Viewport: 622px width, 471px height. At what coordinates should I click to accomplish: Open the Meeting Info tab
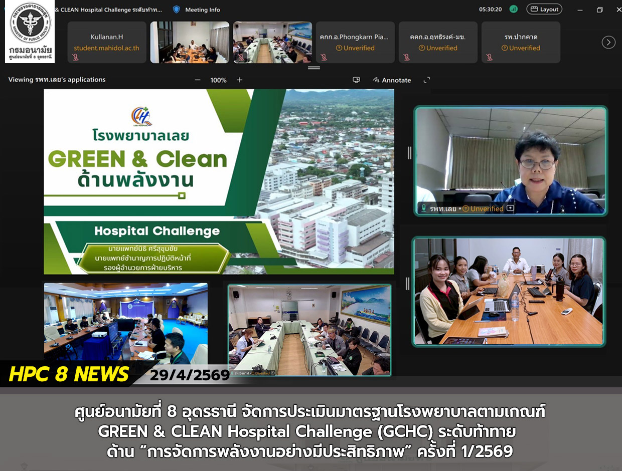202,10
